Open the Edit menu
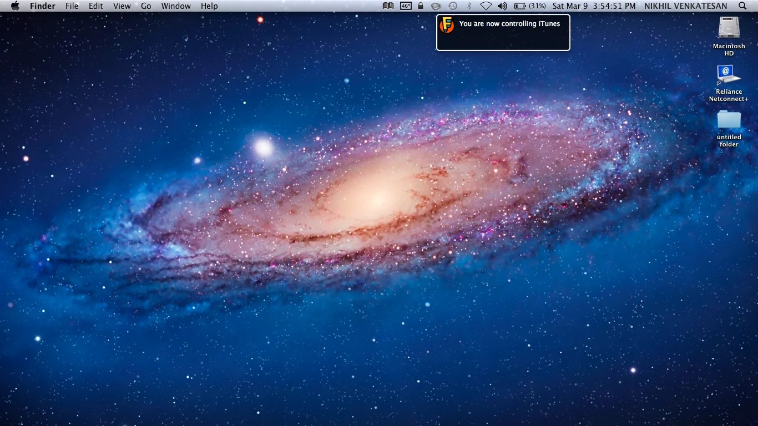Screen dimensions: 758x426 click(96, 6)
